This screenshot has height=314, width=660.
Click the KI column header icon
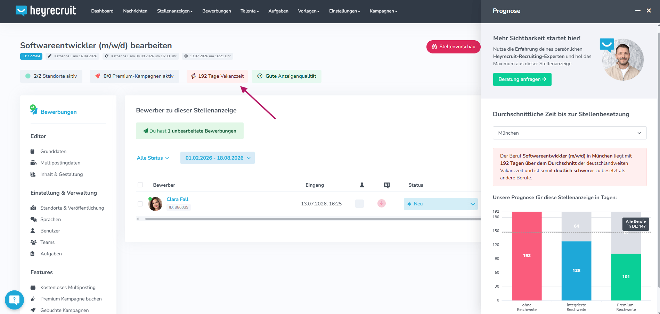(x=386, y=185)
